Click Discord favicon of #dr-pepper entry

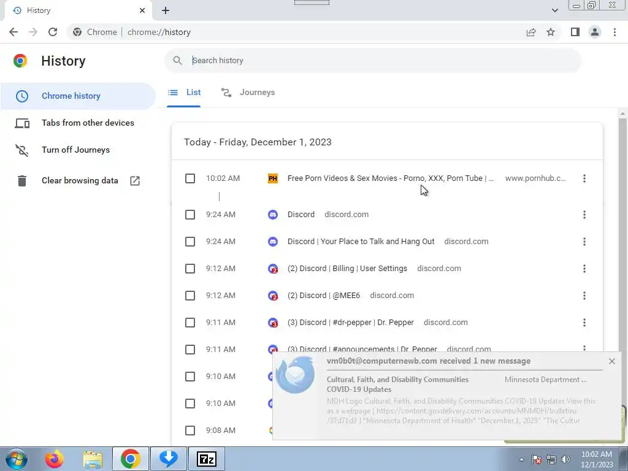click(x=273, y=323)
